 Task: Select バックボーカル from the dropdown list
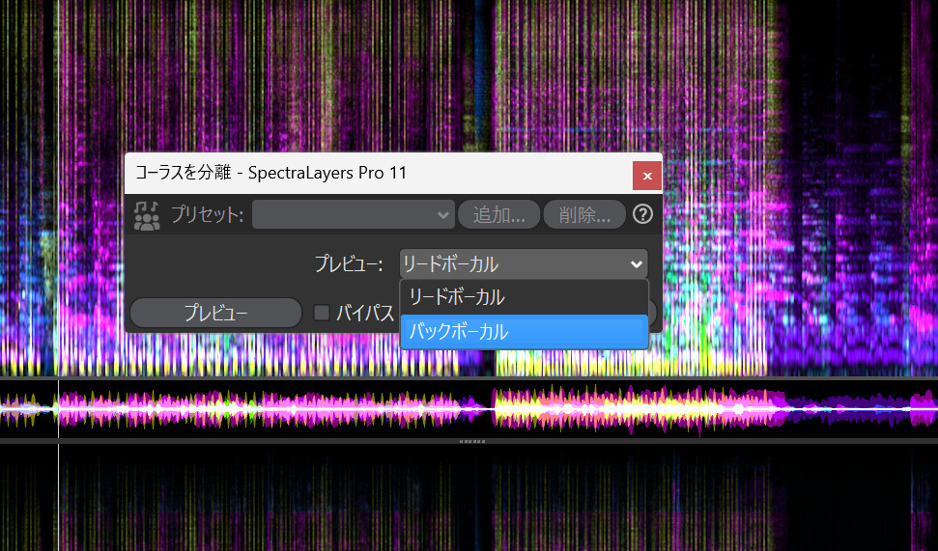tap(524, 332)
